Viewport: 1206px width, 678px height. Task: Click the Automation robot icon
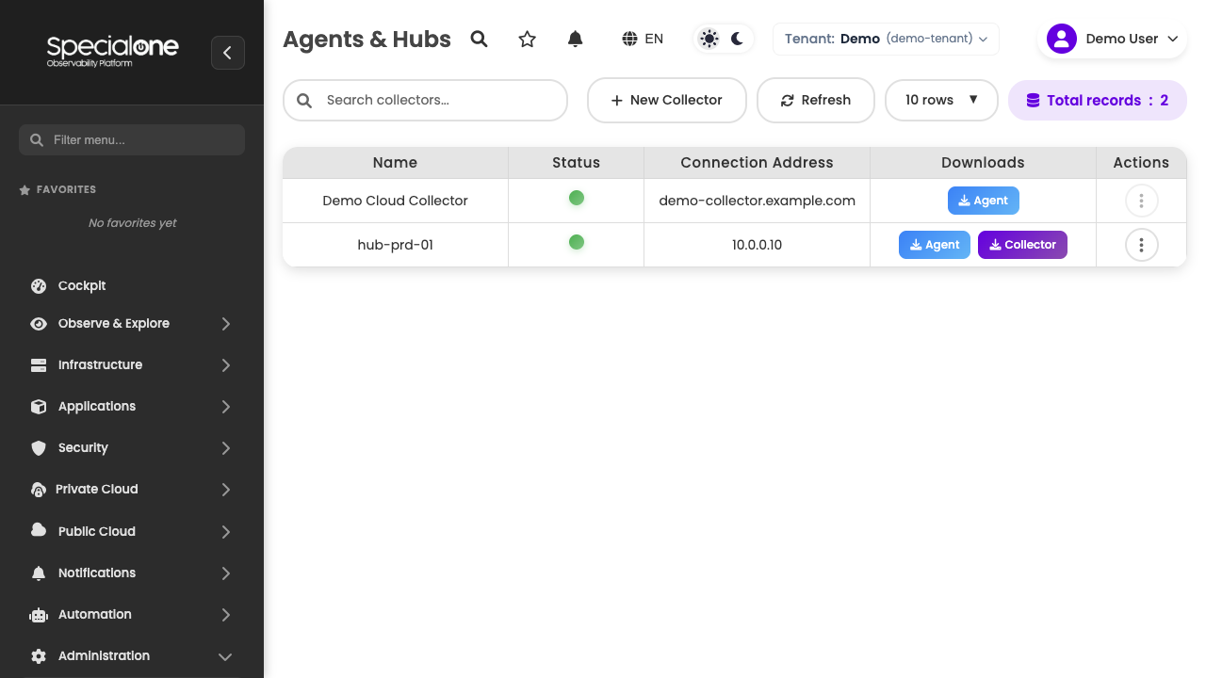click(39, 615)
